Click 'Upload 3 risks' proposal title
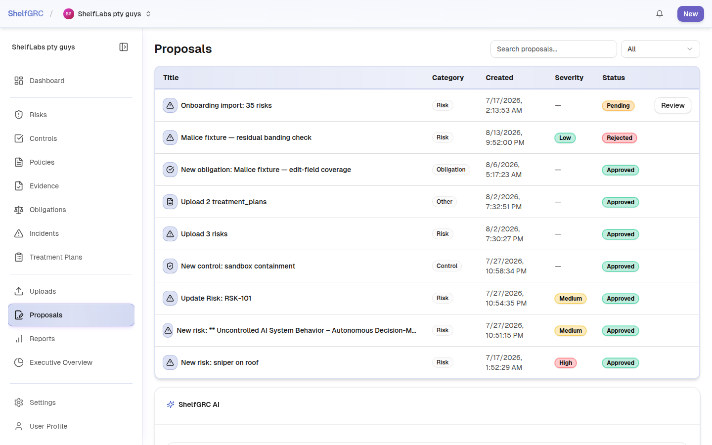This screenshot has width=712, height=445. click(204, 234)
